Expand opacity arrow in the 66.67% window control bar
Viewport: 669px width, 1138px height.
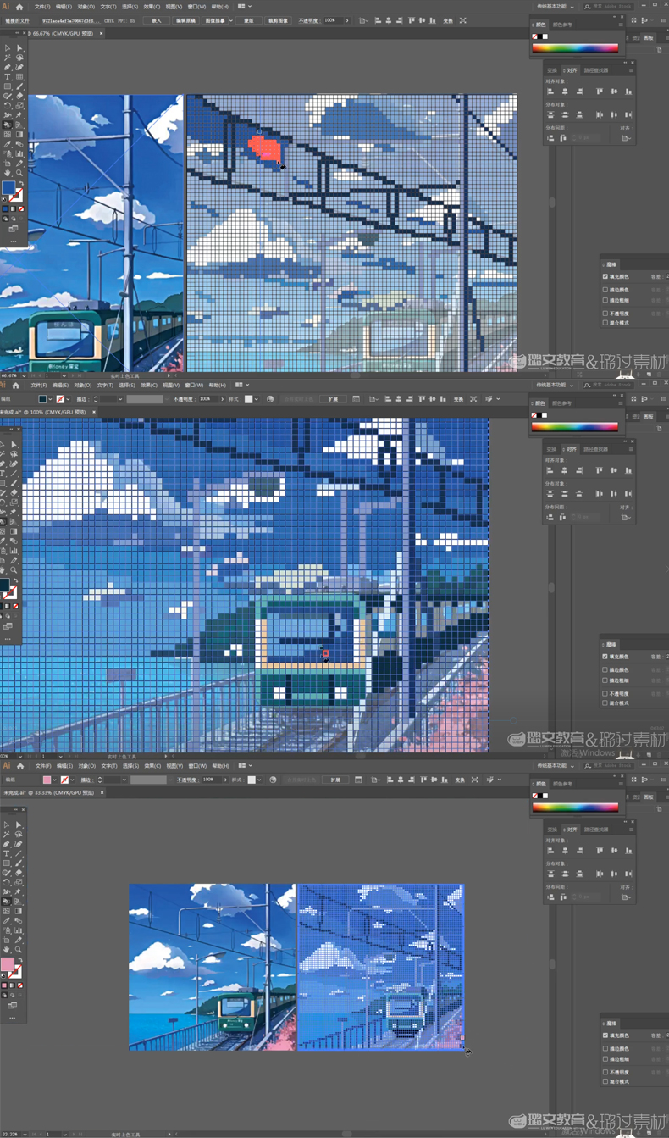click(x=347, y=20)
